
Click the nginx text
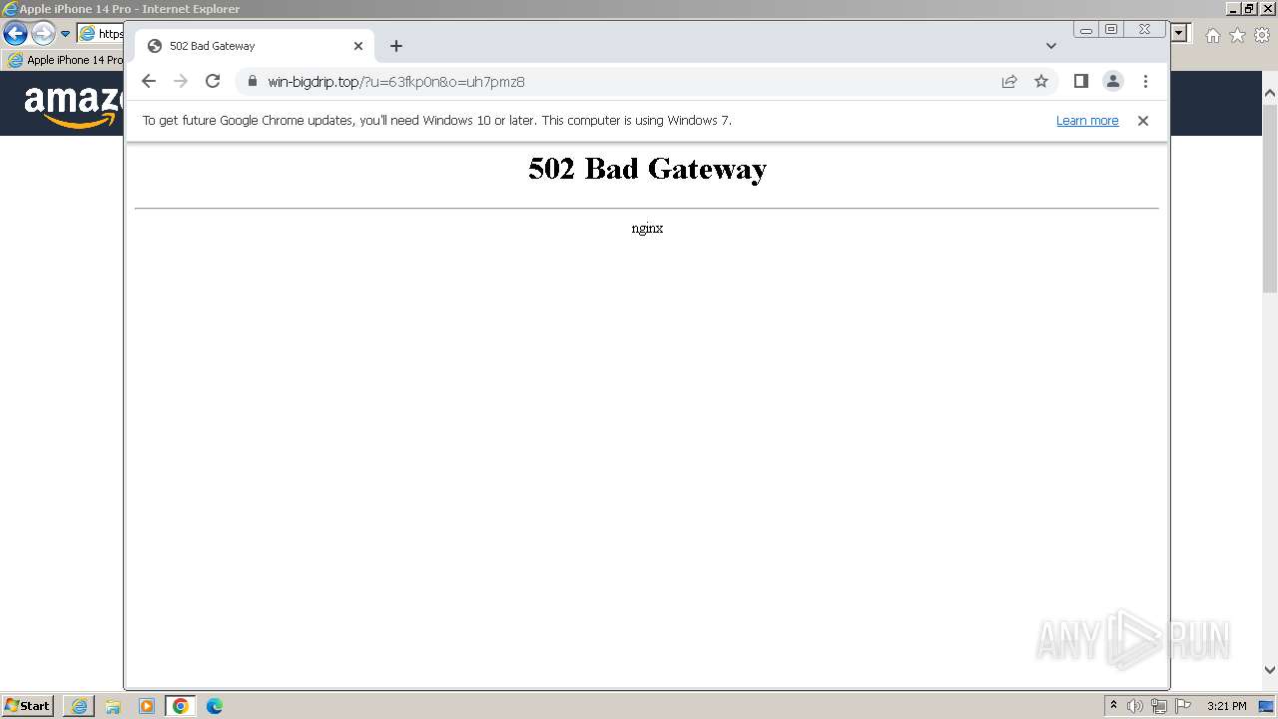click(647, 229)
